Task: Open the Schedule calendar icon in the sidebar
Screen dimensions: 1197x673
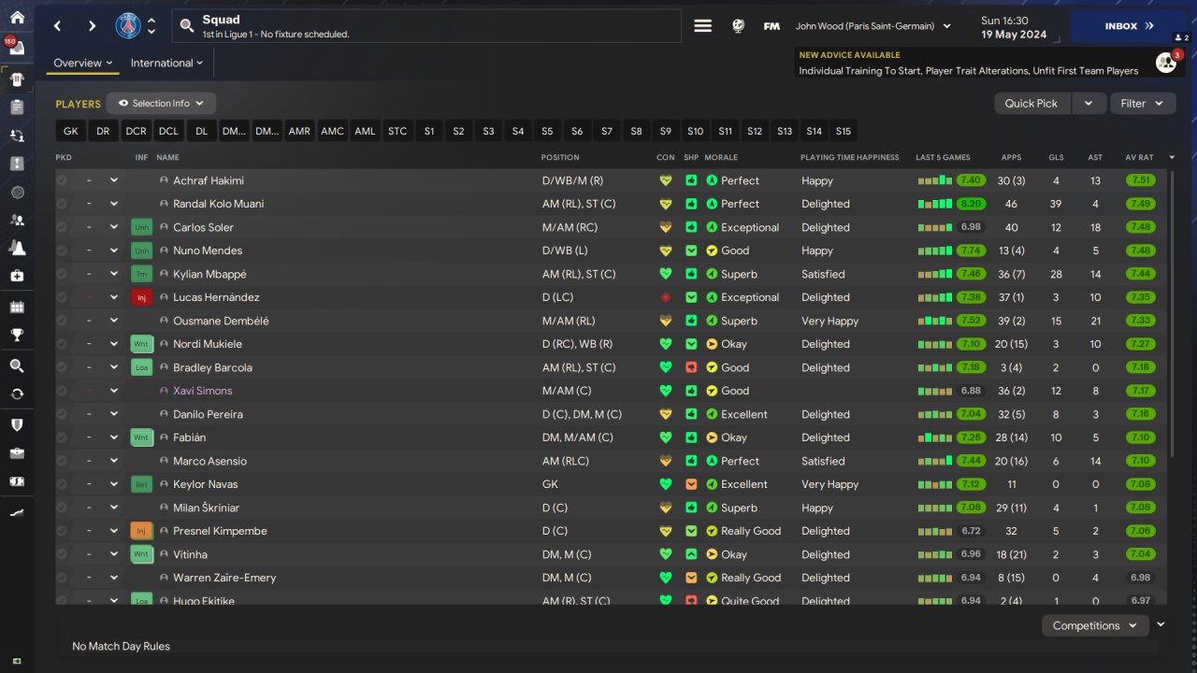Action: click(x=17, y=307)
